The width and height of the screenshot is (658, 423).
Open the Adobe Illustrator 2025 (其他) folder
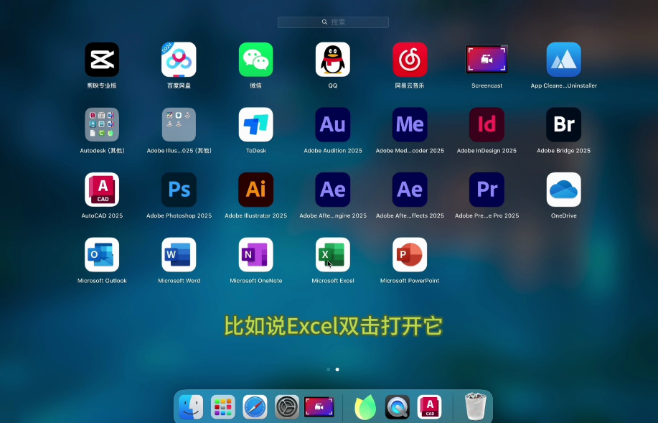(x=179, y=125)
